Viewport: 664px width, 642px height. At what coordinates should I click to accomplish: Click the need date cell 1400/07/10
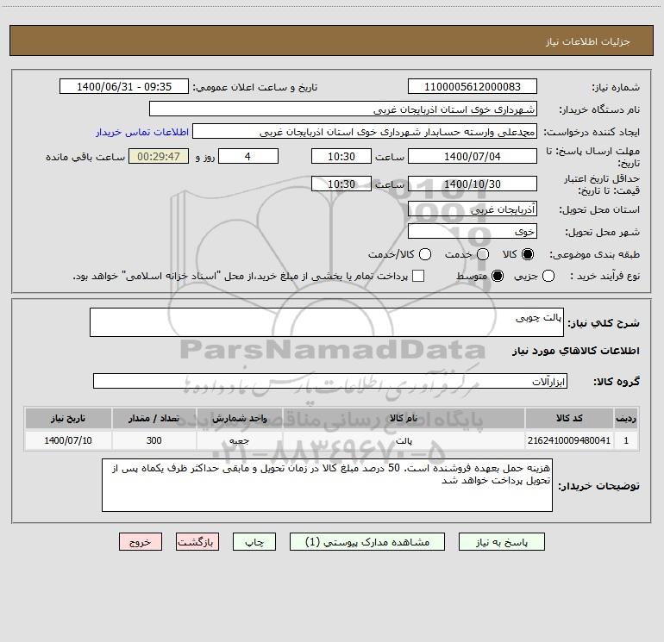(x=68, y=440)
